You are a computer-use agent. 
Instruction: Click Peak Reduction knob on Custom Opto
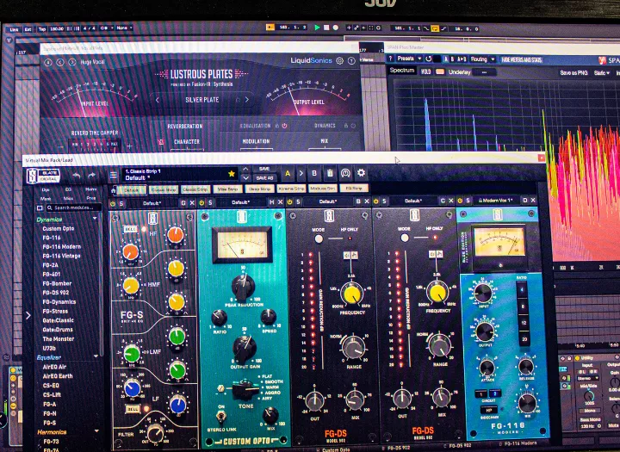tap(243, 288)
